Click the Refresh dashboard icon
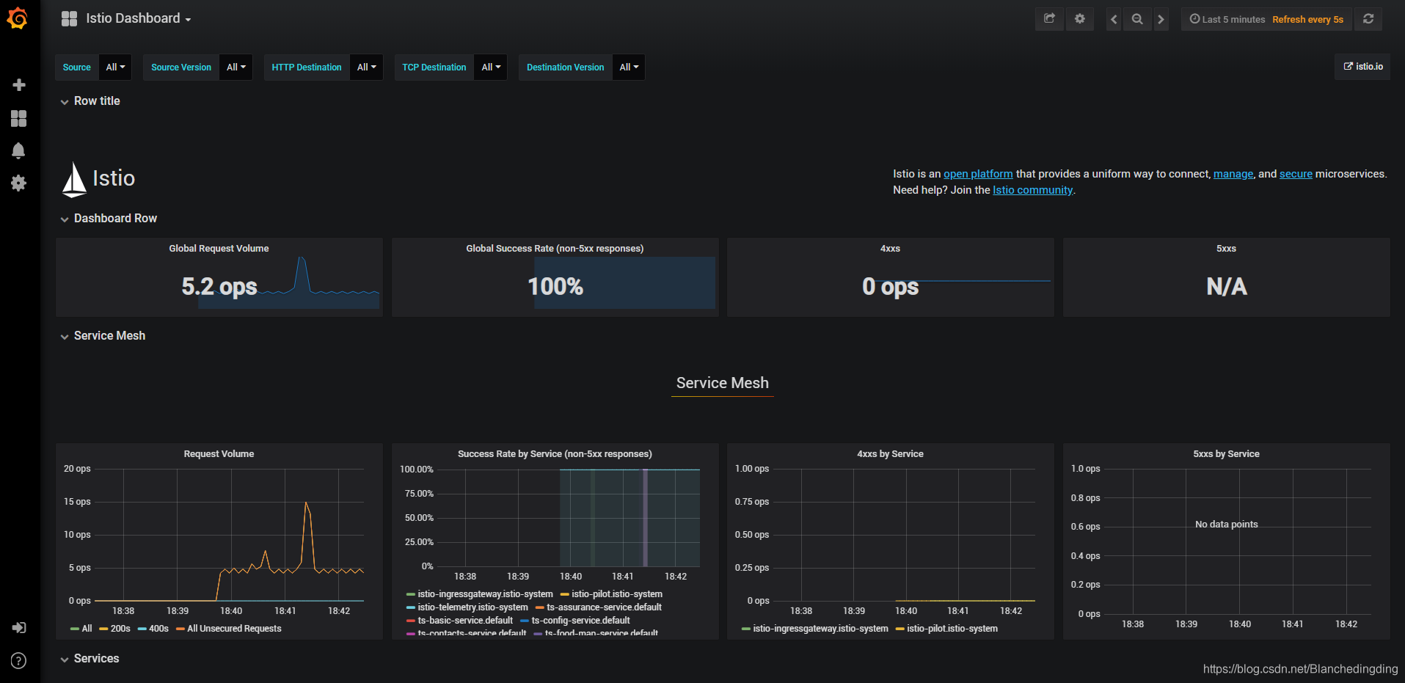The height and width of the screenshot is (683, 1405). (x=1368, y=19)
